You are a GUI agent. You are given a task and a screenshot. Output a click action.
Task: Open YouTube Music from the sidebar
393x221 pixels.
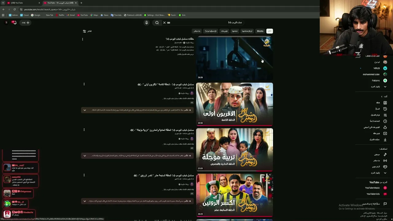point(376,188)
